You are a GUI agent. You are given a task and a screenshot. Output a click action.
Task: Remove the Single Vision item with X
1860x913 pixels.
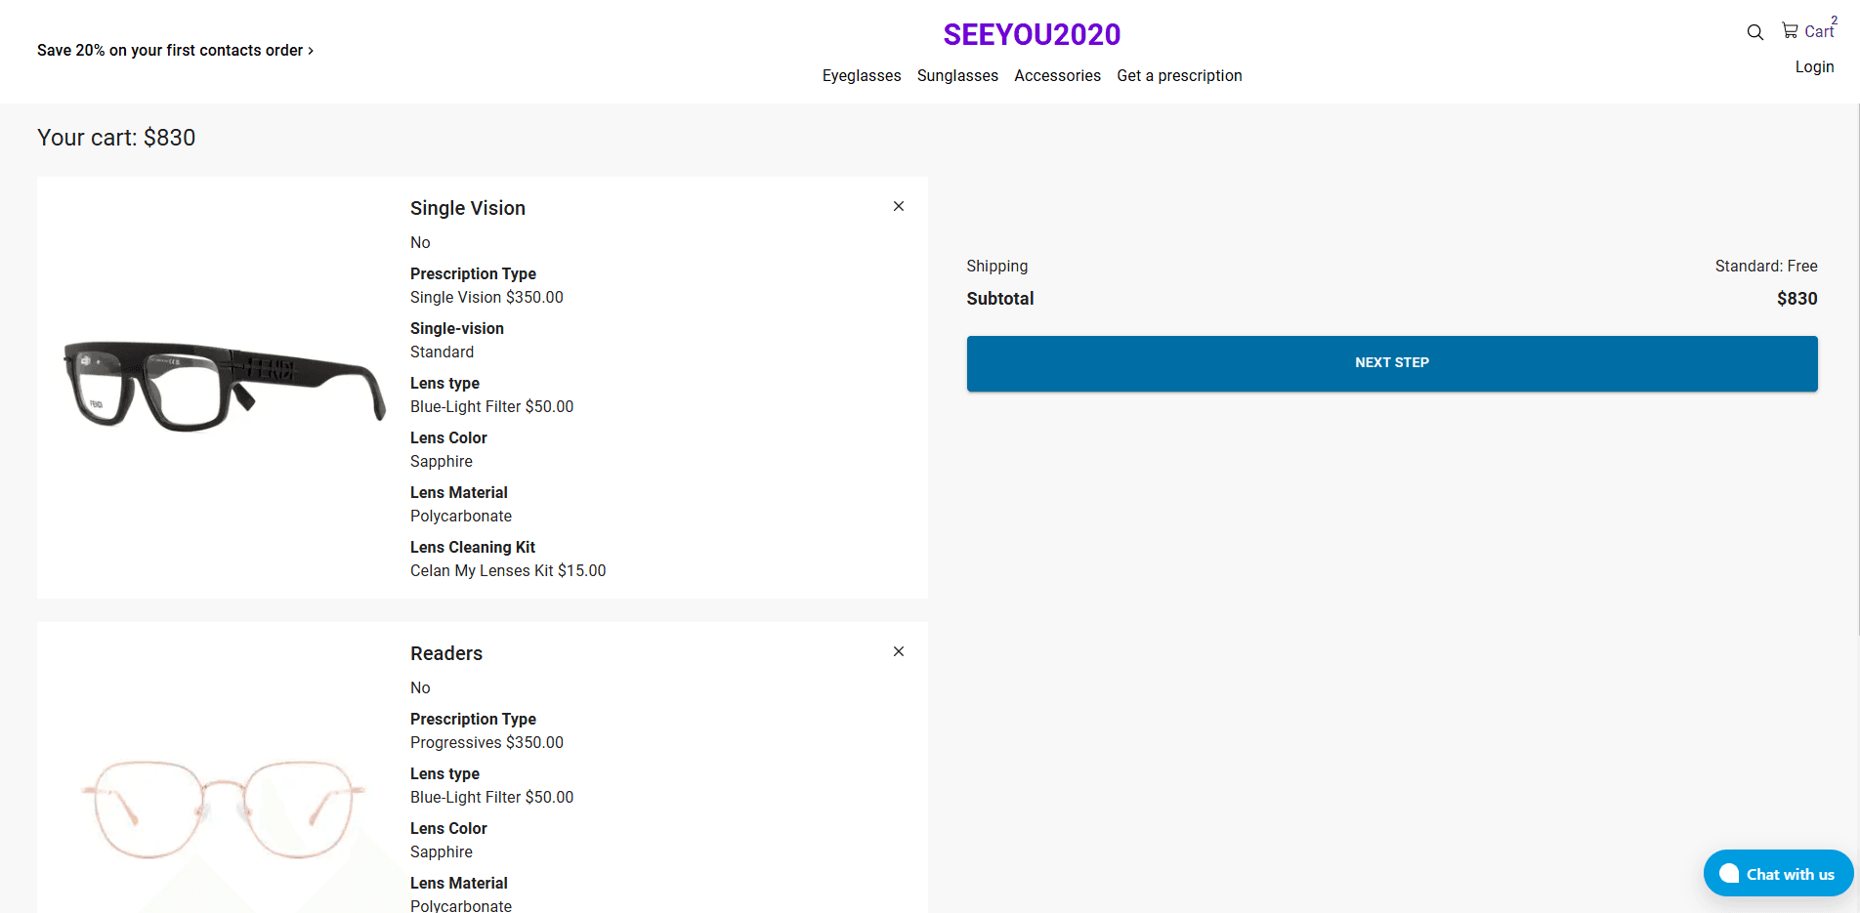(x=898, y=206)
